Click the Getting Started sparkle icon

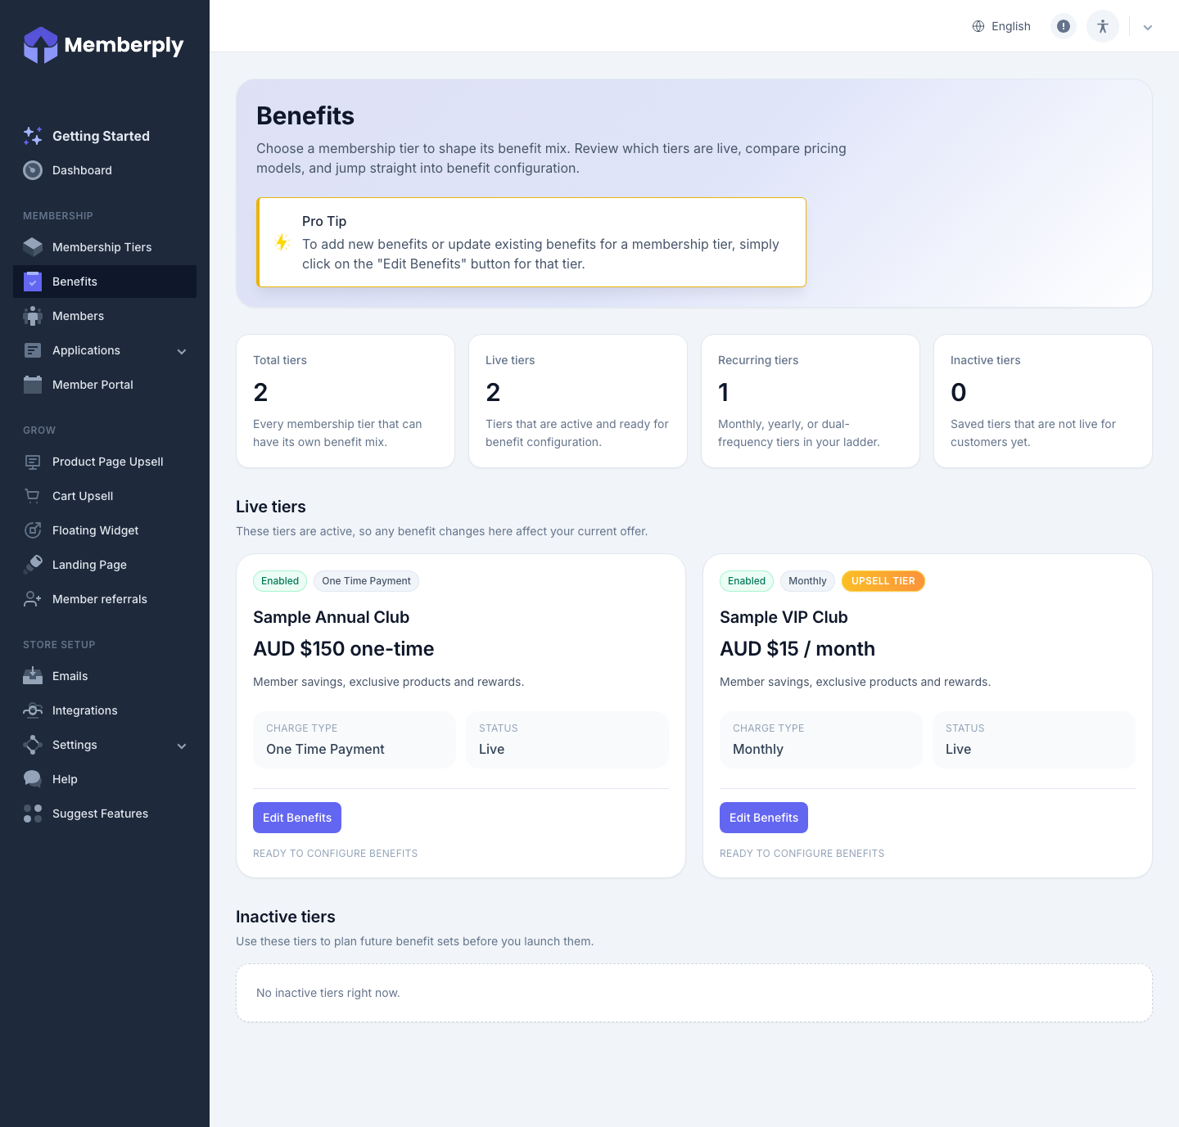click(33, 136)
